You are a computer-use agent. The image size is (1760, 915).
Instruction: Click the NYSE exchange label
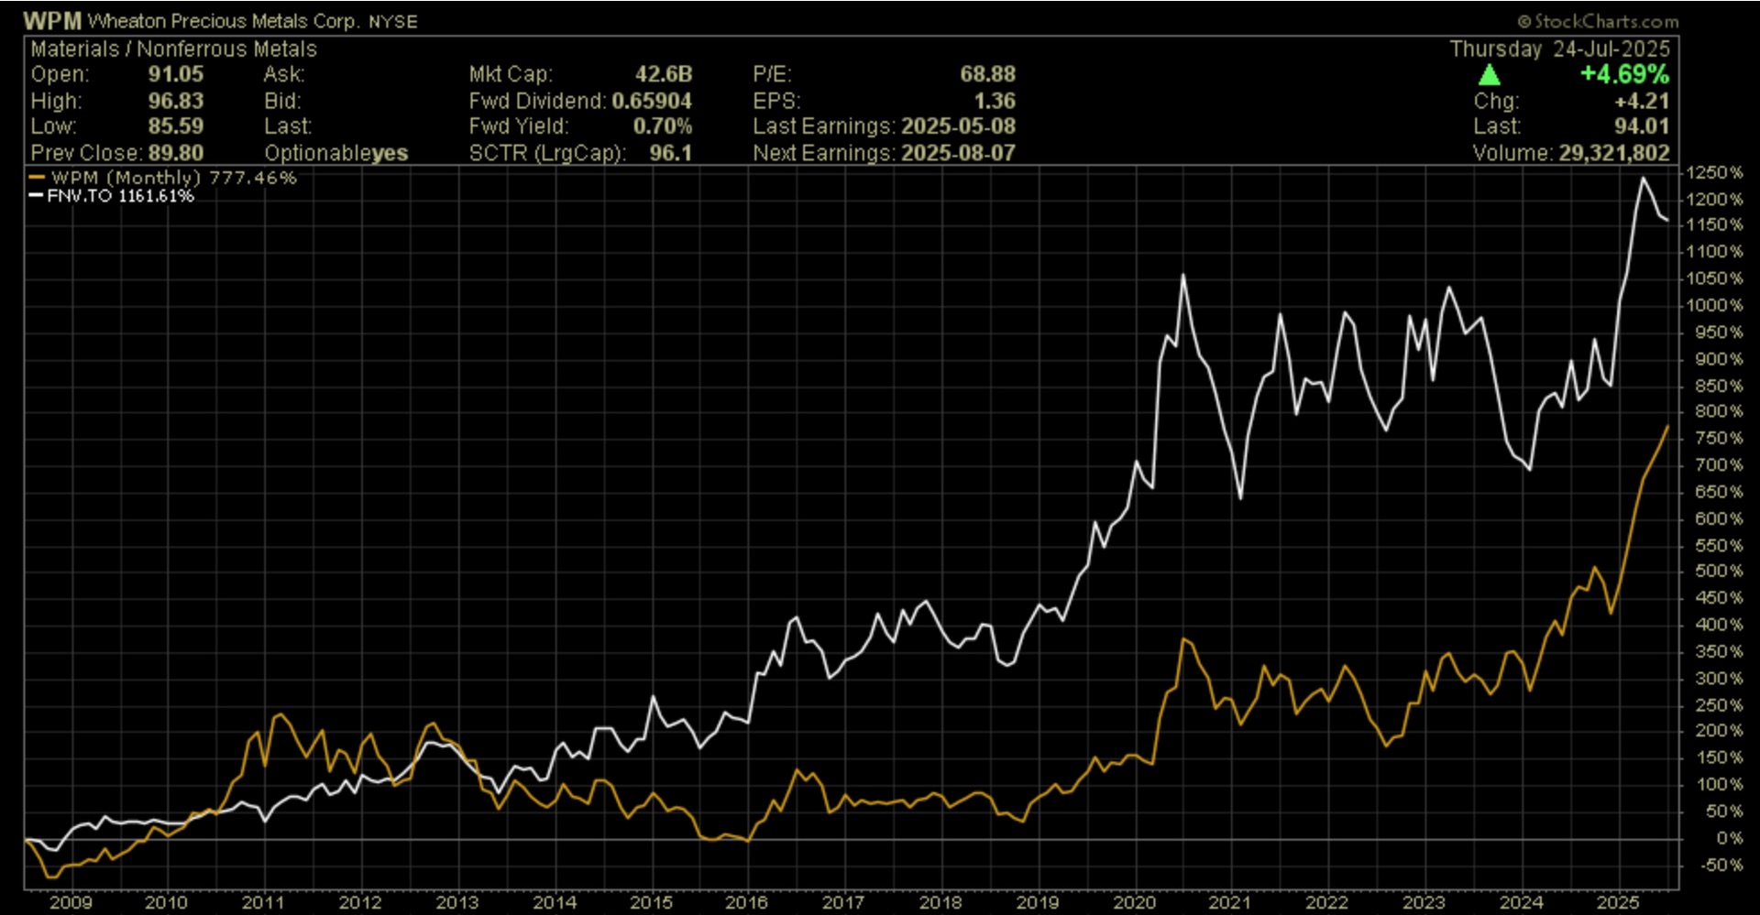point(393,22)
